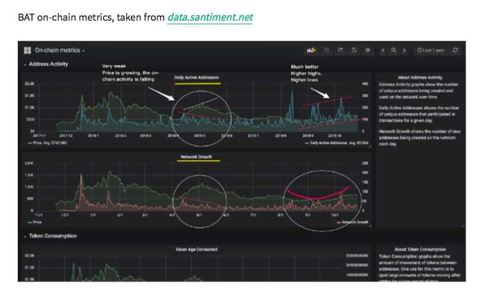488x295 pixels.
Task: Open the data.santiment.net link
Action: pos(210,18)
